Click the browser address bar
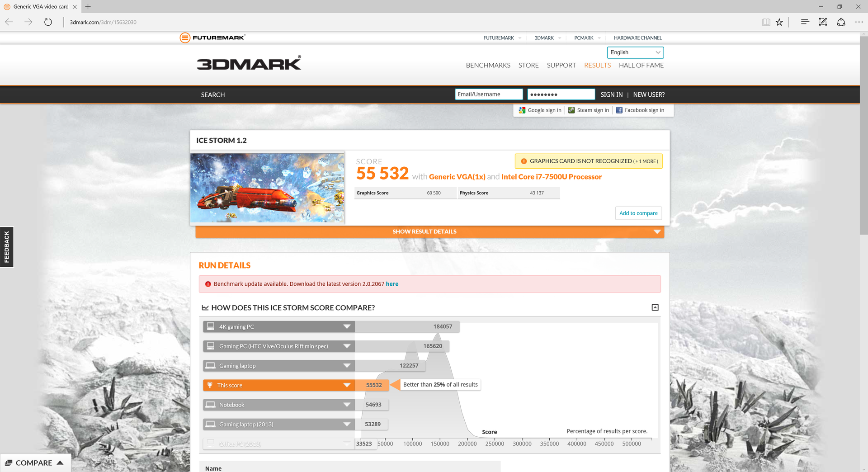 407,22
